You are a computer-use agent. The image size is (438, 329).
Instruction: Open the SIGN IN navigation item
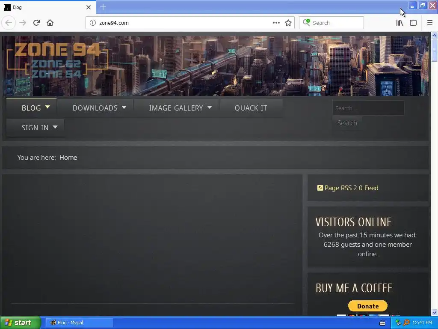click(x=35, y=128)
